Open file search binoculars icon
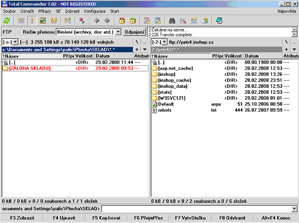Screen dimensions: 299x223 pos(172,21)
